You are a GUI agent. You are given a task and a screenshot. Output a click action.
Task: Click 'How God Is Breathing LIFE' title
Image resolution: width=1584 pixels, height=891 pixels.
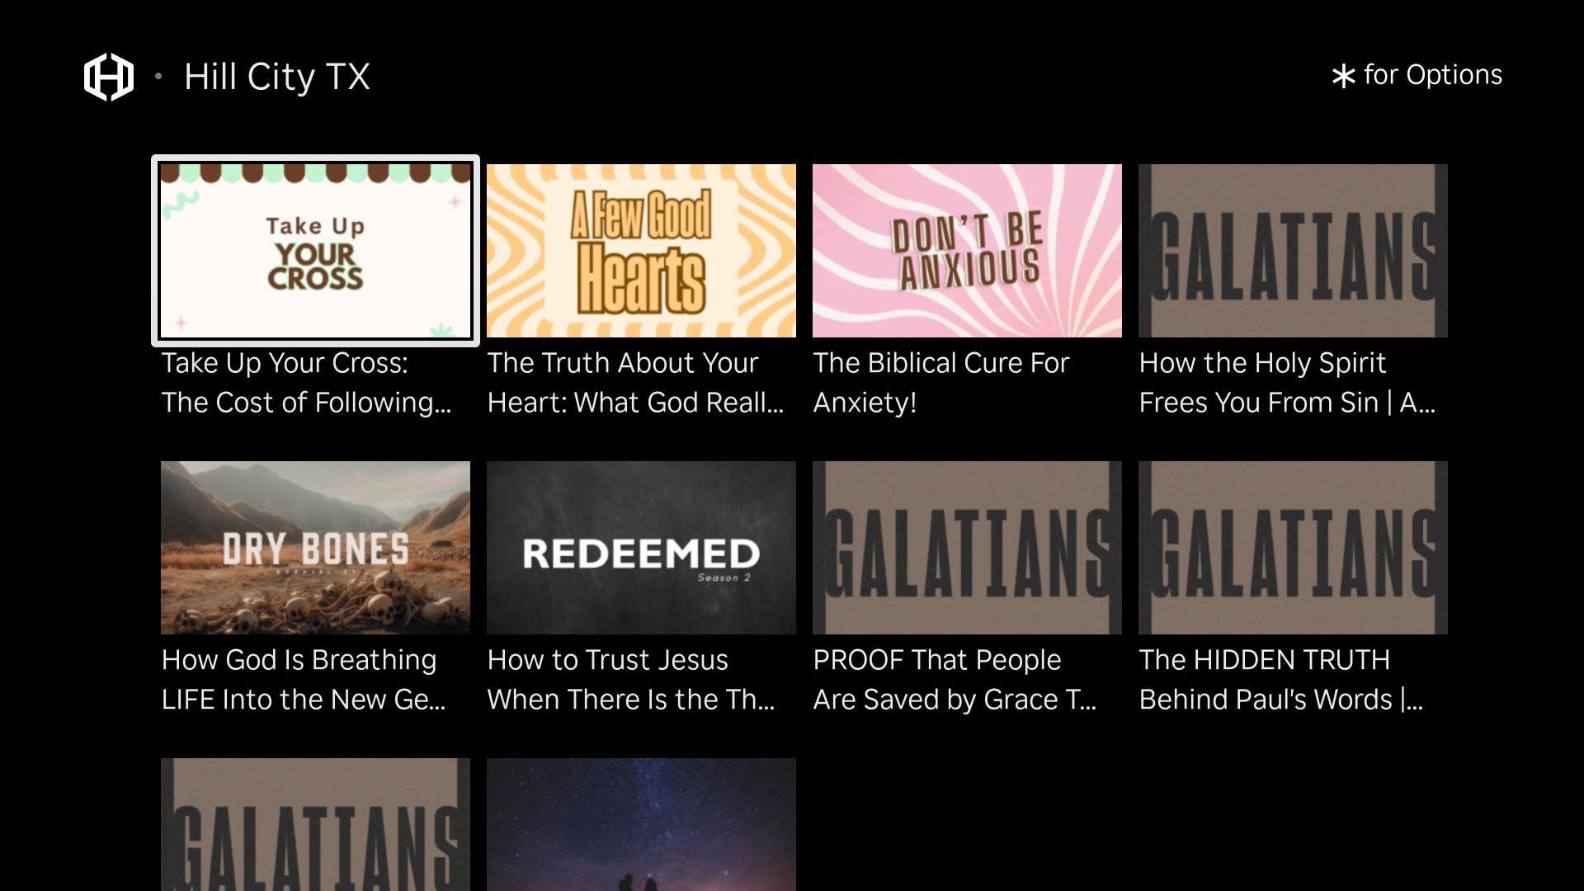[304, 680]
